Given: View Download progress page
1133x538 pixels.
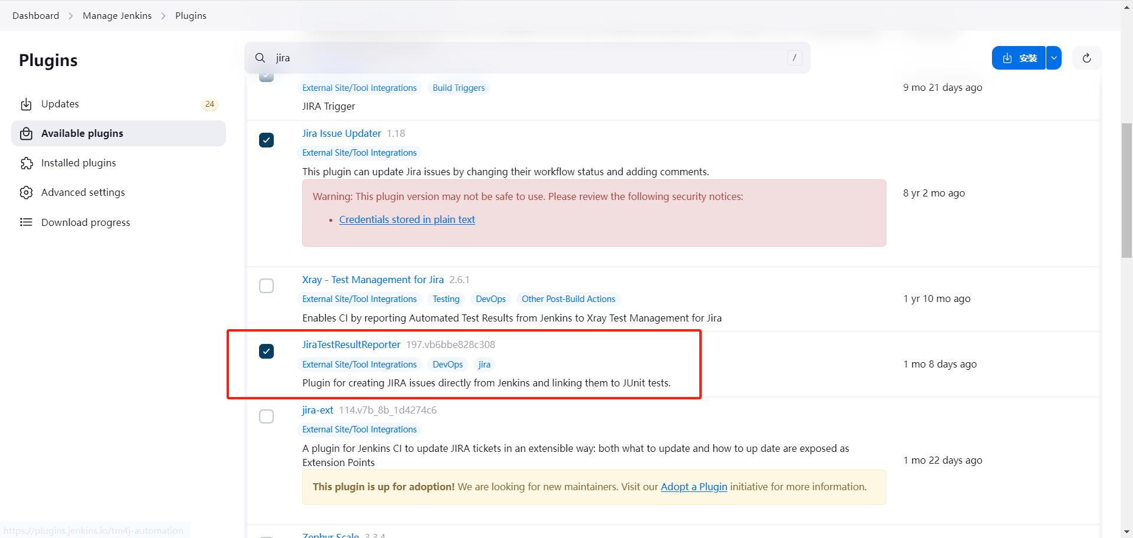Looking at the screenshot, I should [x=119, y=222].
